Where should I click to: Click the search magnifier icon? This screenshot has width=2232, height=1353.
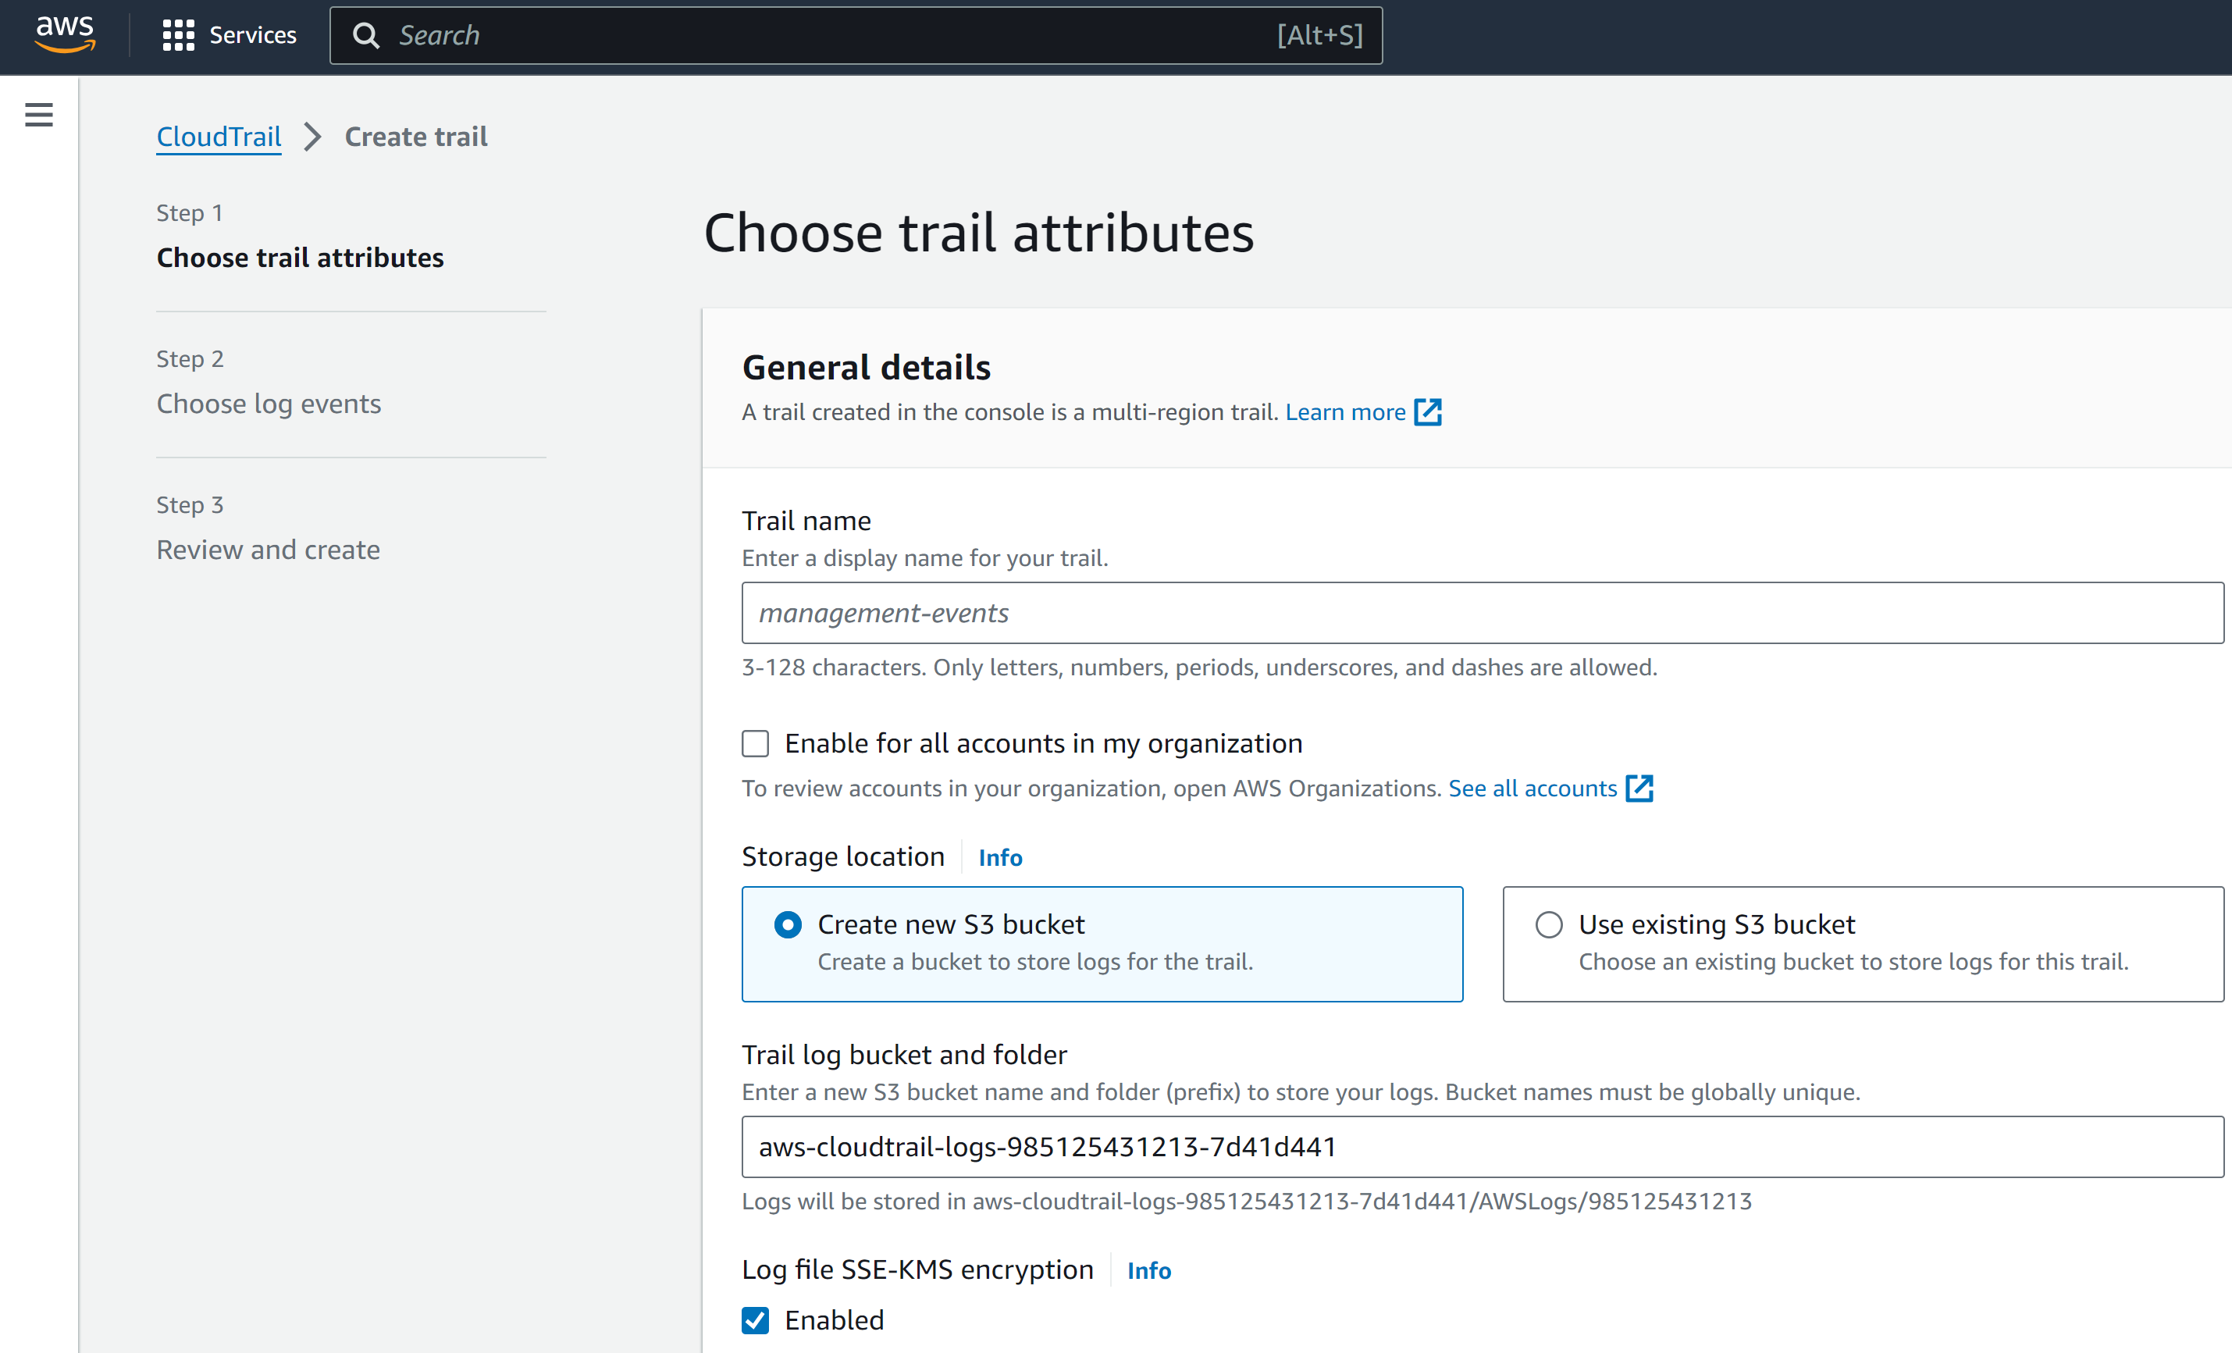point(366,35)
